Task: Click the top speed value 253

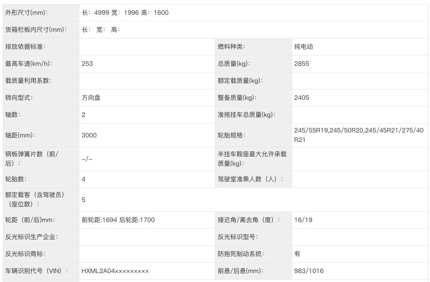Action: (x=87, y=64)
